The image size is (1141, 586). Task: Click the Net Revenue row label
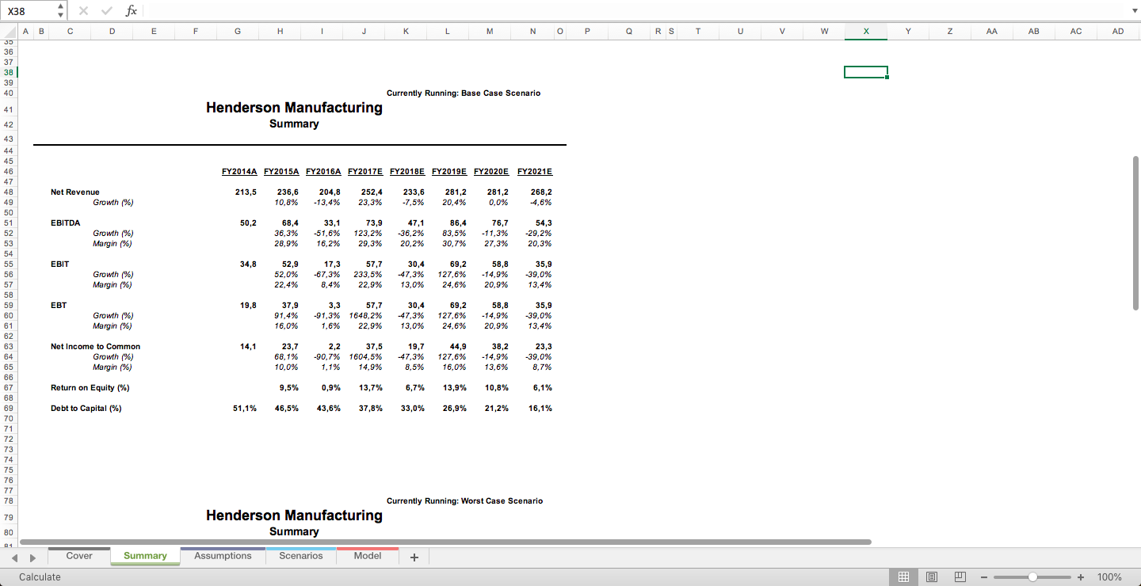[75, 192]
